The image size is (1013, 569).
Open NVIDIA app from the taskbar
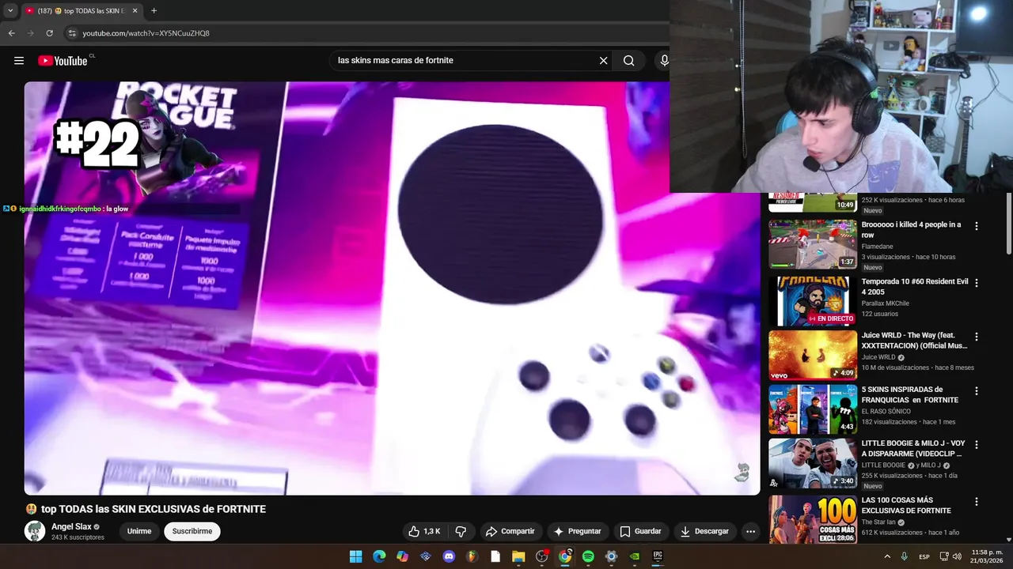[x=634, y=556]
